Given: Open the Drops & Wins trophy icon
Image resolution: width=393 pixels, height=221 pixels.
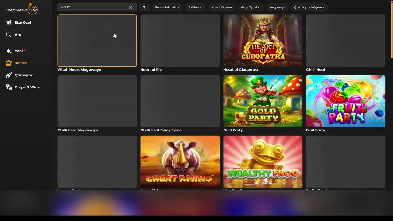Looking at the screenshot, I should 9,87.
